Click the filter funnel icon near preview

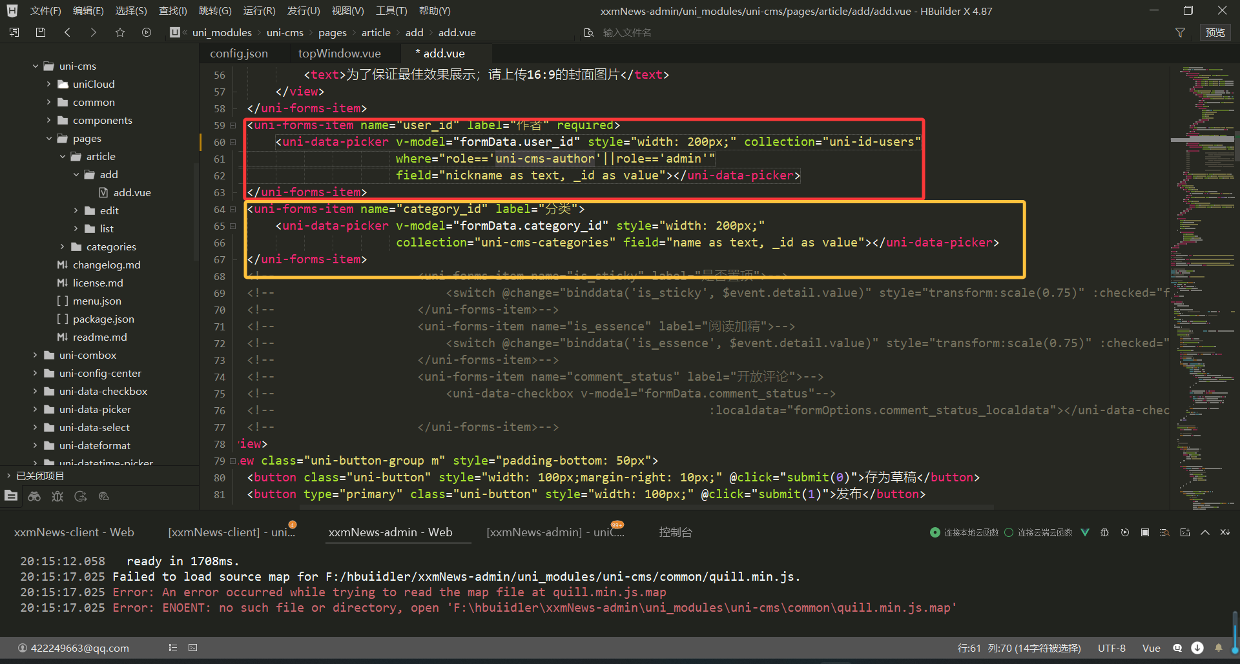(1180, 32)
